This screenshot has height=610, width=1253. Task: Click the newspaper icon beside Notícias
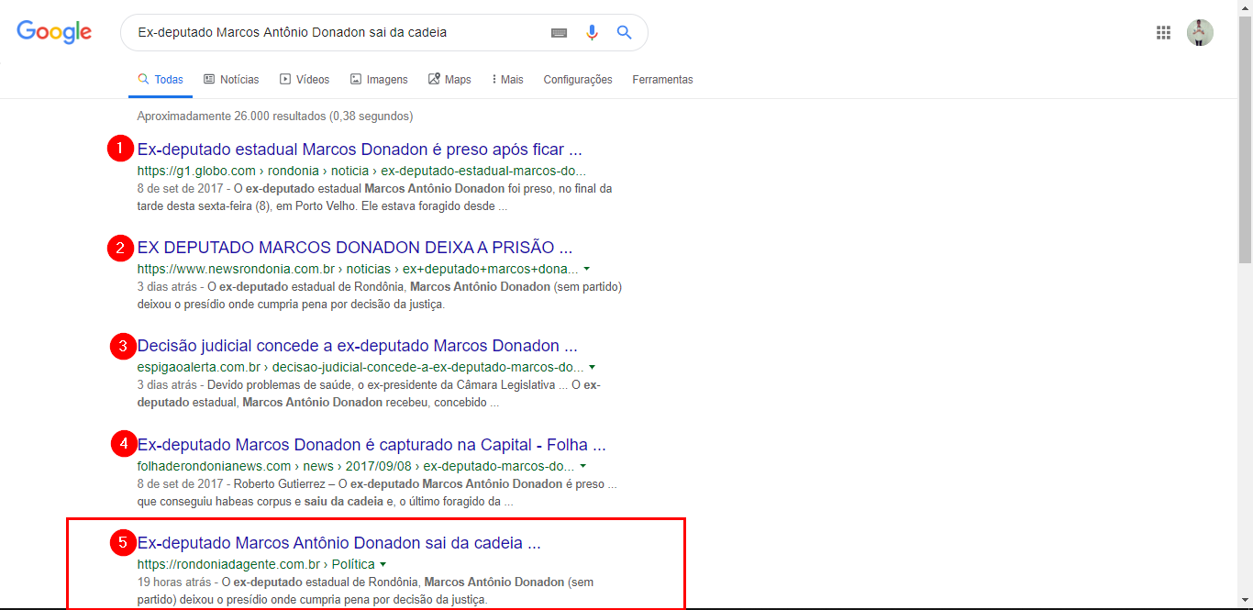point(209,79)
